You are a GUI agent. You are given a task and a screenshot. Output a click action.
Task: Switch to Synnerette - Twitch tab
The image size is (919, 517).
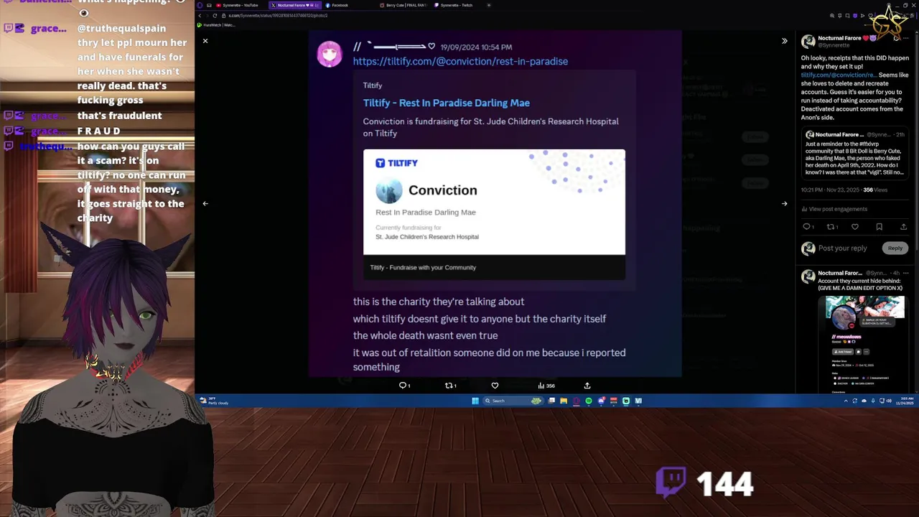[454, 5]
